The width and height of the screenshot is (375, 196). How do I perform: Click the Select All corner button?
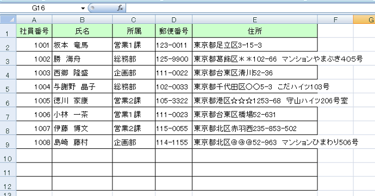tap(8, 19)
